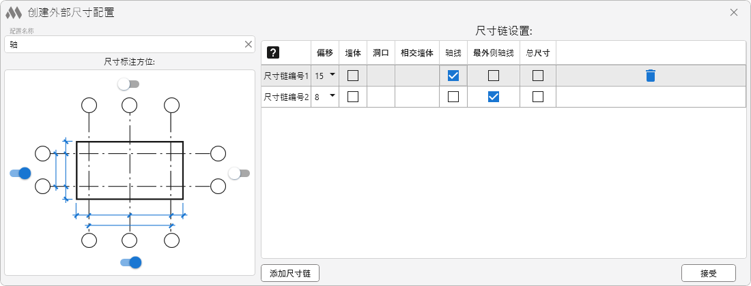
Task: Open offset dropdown for 尺寸链编号2
Action: (x=332, y=95)
